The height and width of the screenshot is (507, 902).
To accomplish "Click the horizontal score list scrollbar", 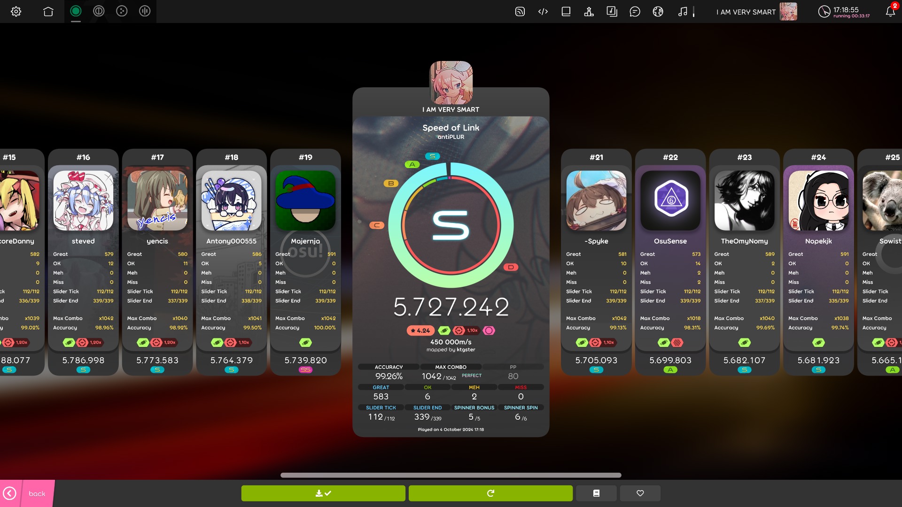I will pos(451,475).
